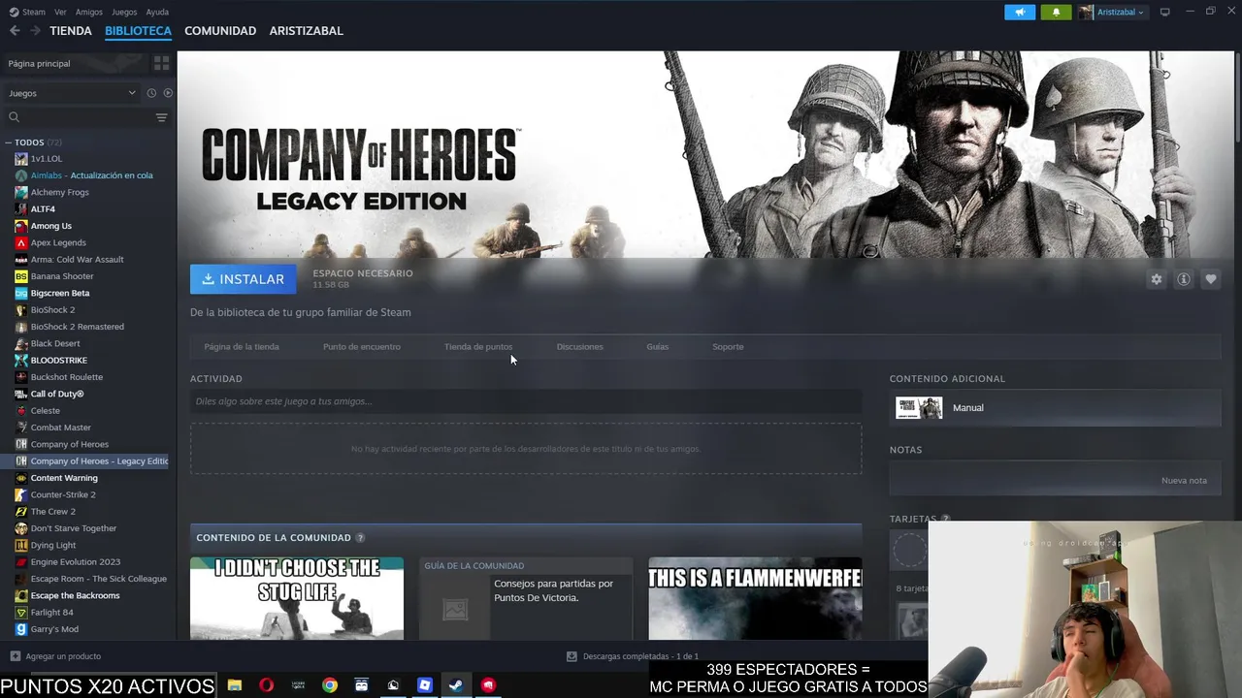The width and height of the screenshot is (1242, 698).
Task: Click Agregar un producto
Action: (55, 656)
